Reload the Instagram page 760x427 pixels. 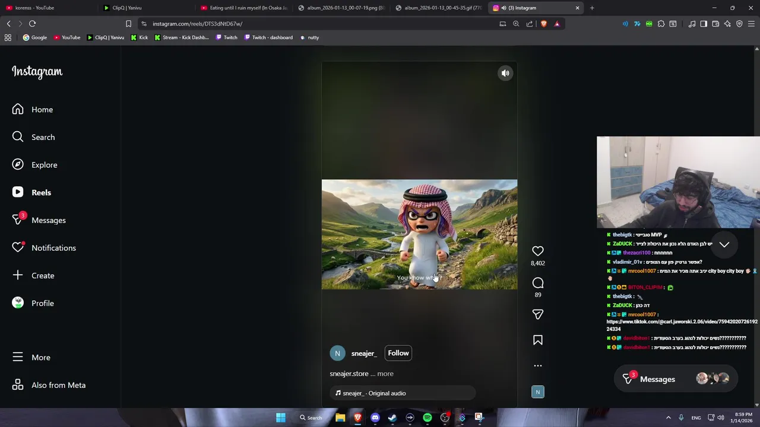[x=33, y=24]
